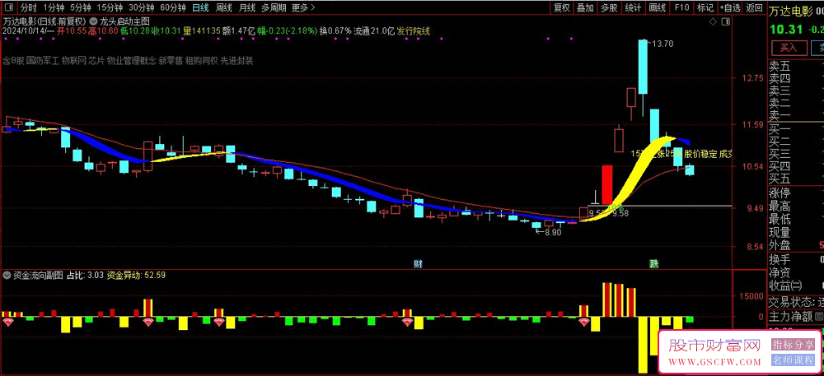Add stock via +自选 button
The height and width of the screenshot is (376, 824).
tap(731, 8)
